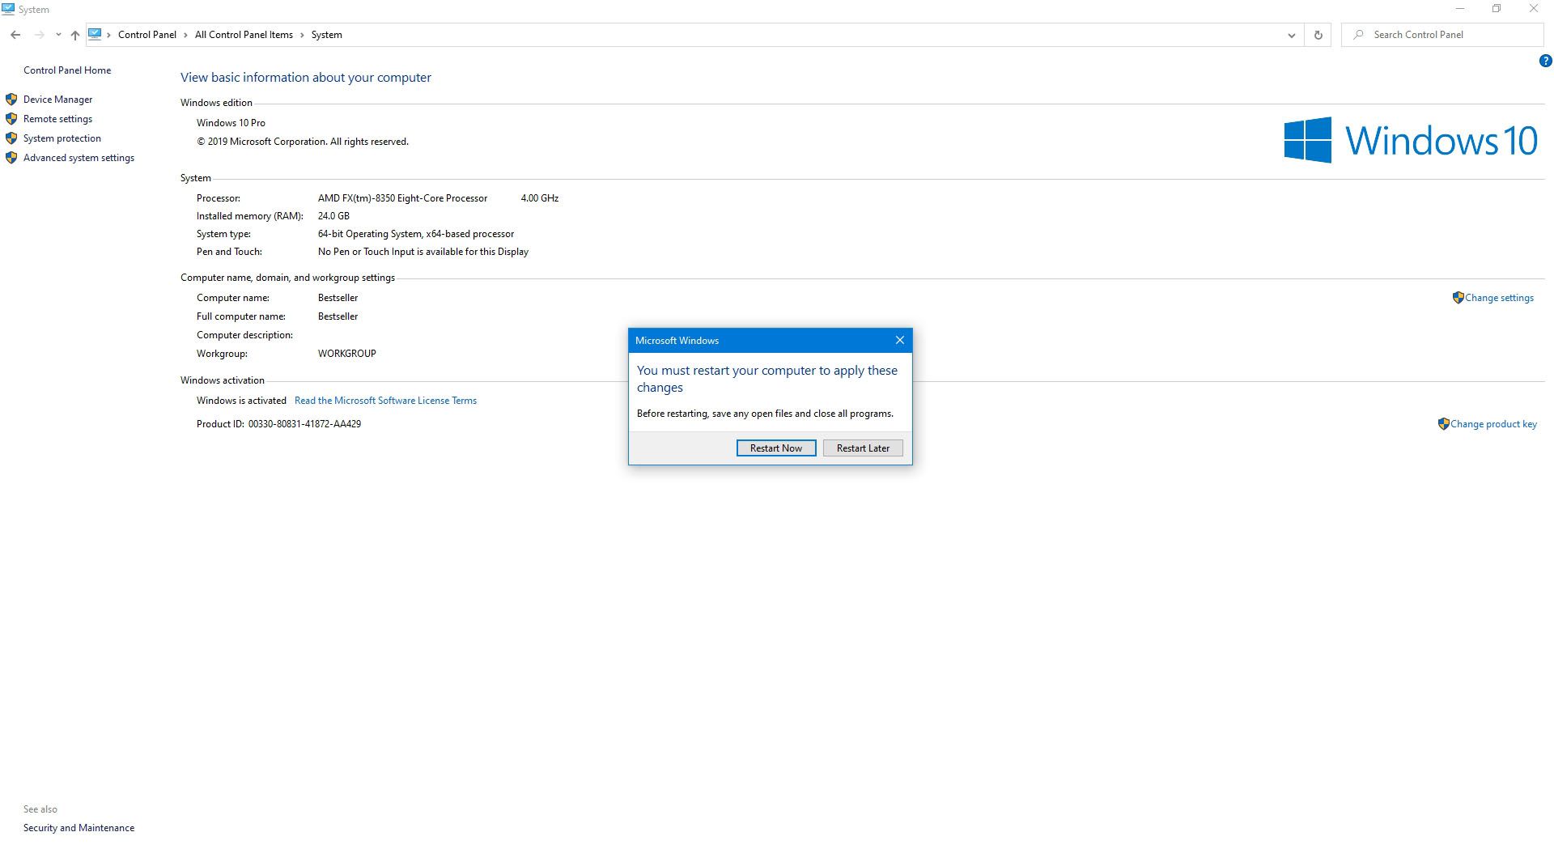The height and width of the screenshot is (849, 1554).
Task: Click shield icon beside Advanced system settings
Action: [11, 158]
